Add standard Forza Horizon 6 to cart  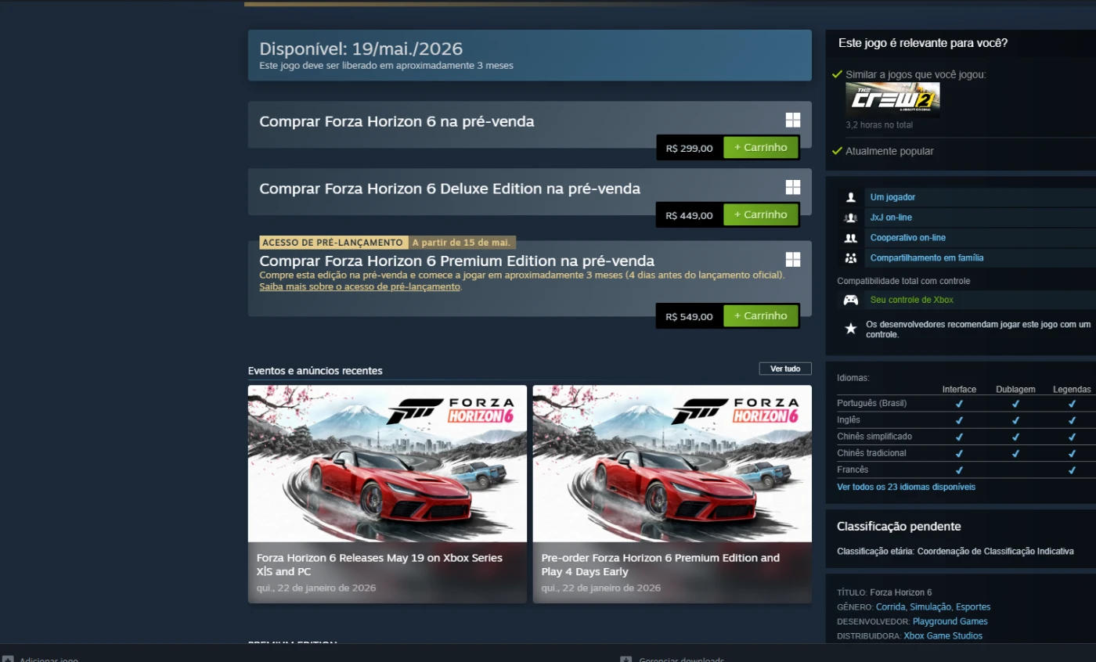760,148
